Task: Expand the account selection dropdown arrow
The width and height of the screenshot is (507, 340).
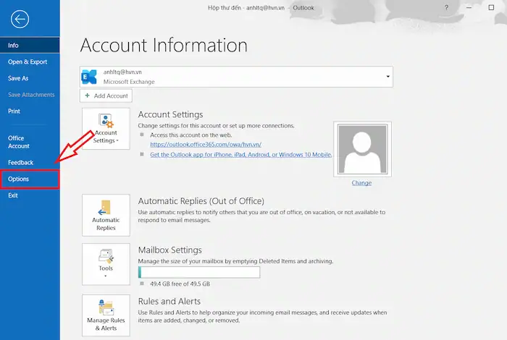Action: [x=387, y=77]
